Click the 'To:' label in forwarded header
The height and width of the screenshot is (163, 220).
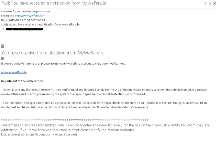(x=3, y=29)
